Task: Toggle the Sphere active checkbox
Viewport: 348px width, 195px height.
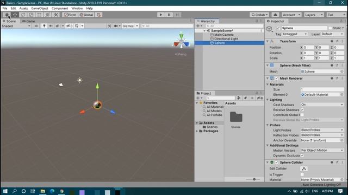Action: point(278,28)
